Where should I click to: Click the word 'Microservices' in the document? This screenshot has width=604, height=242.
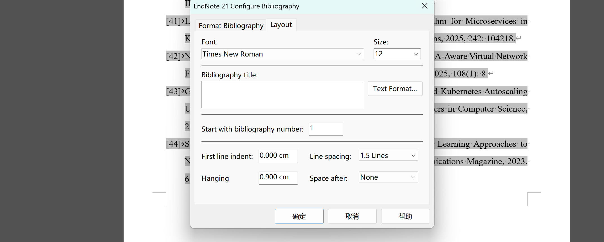[491, 21]
